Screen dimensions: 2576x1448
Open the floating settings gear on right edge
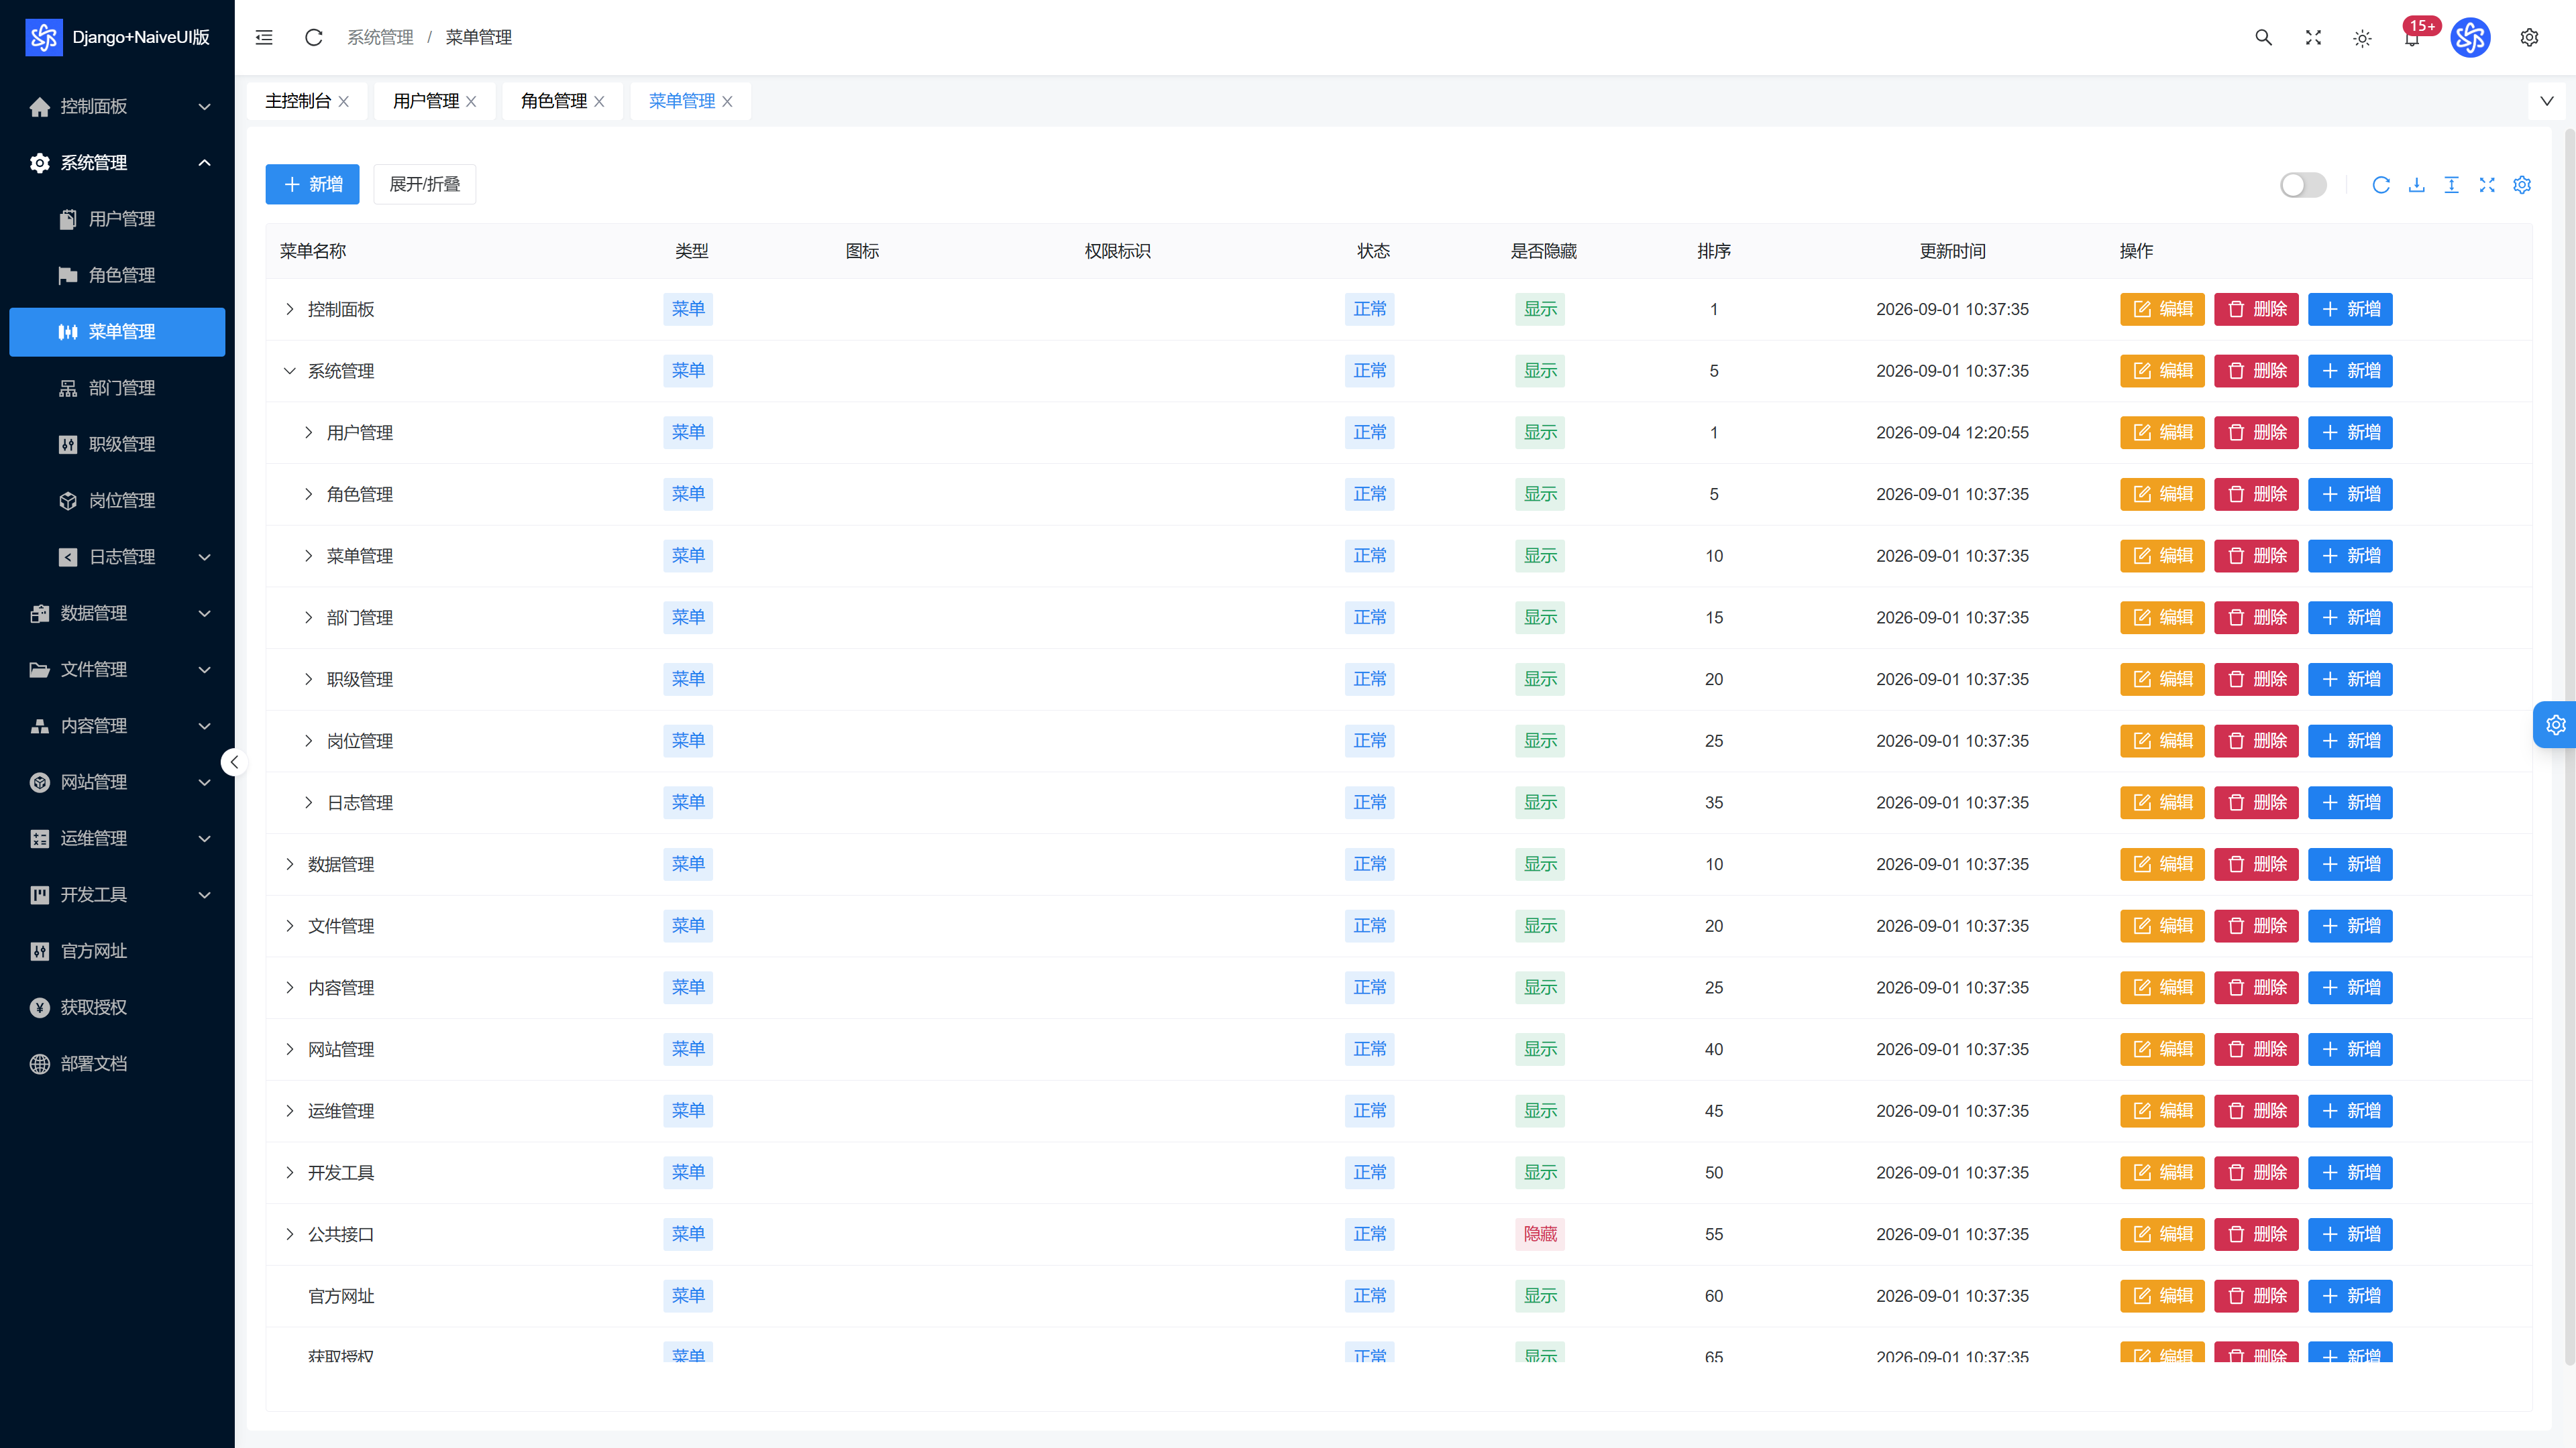point(2556,725)
